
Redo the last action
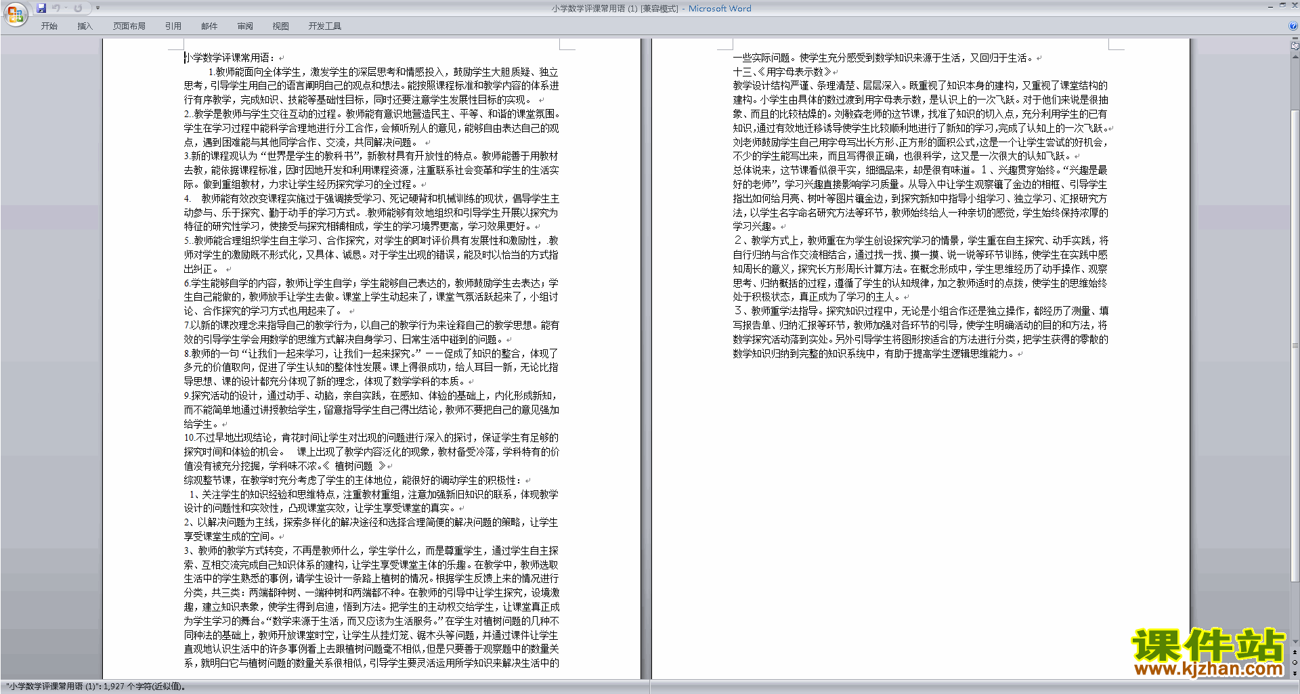78,8
